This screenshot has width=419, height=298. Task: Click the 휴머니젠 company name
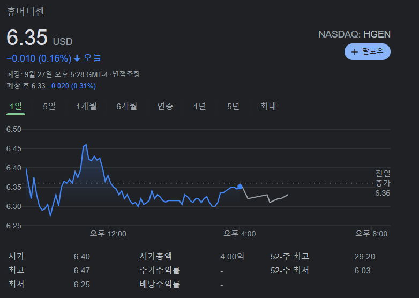coord(25,11)
